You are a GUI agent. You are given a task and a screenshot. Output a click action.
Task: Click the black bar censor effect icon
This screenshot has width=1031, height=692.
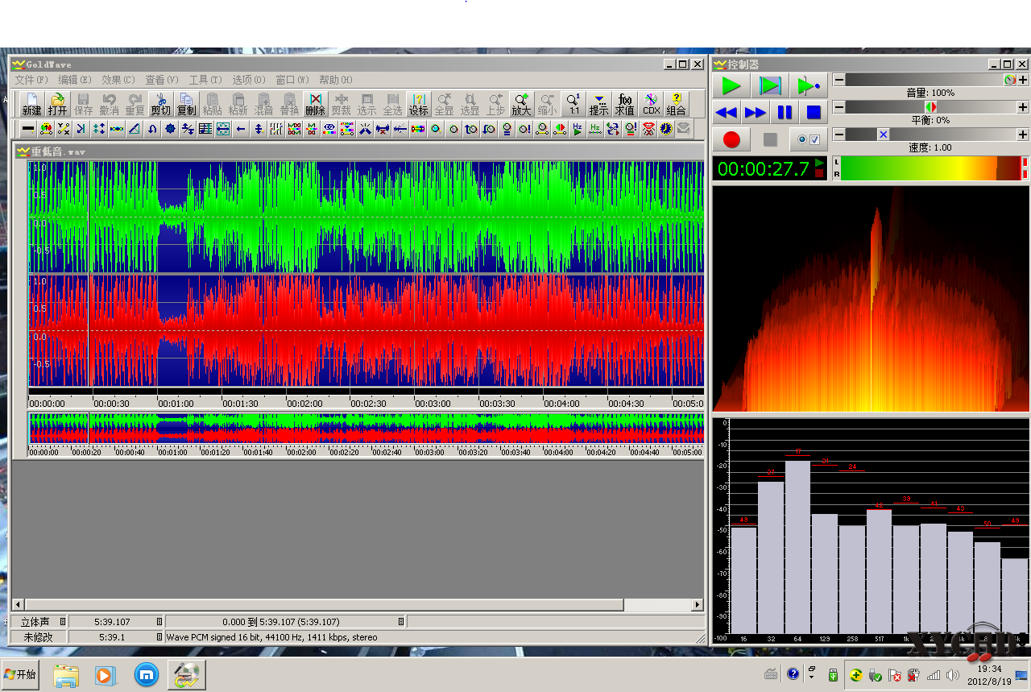28,128
